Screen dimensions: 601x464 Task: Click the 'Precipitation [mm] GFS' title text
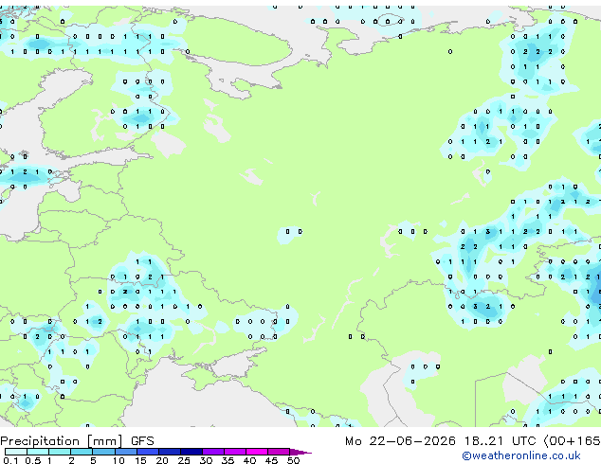77,441
